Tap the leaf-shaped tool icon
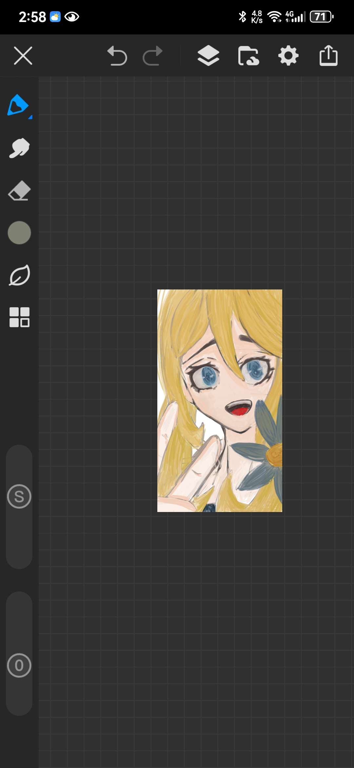354x768 pixels. tap(19, 275)
